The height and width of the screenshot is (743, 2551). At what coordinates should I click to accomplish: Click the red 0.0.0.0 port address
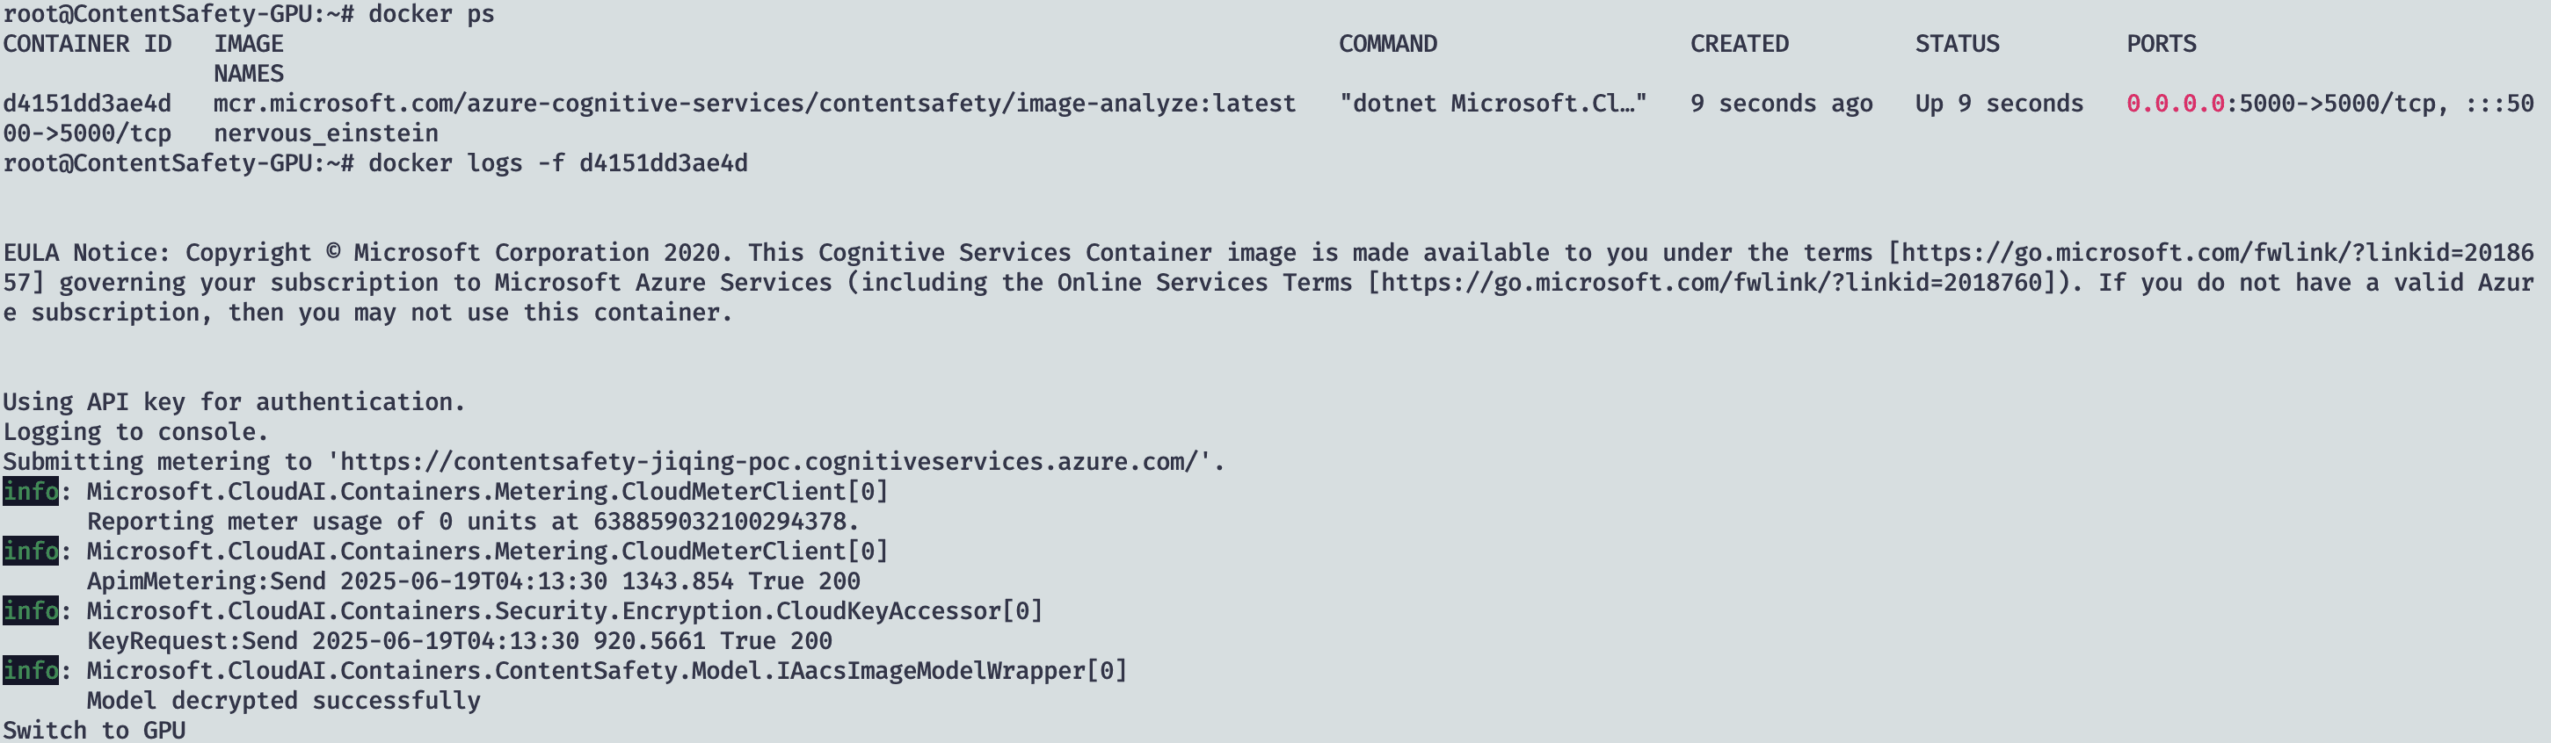[2175, 104]
